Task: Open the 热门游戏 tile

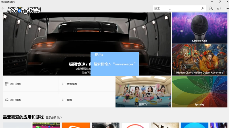Action: [x=31, y=100]
